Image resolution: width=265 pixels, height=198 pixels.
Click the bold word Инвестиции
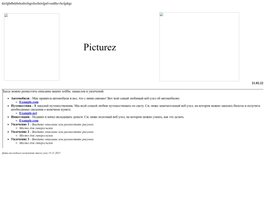(20, 117)
